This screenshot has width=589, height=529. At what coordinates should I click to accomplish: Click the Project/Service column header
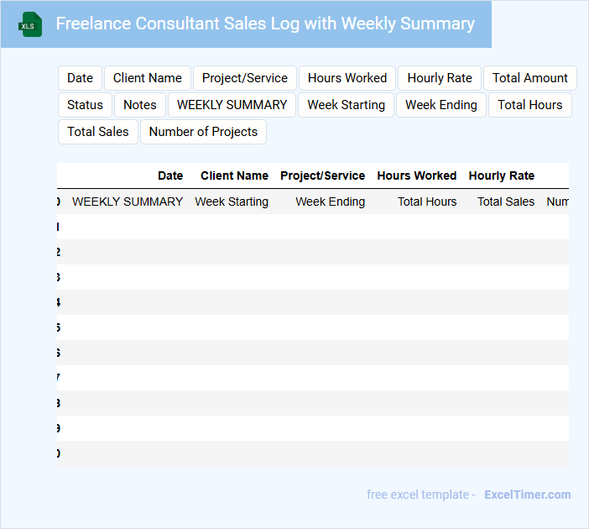pos(323,175)
